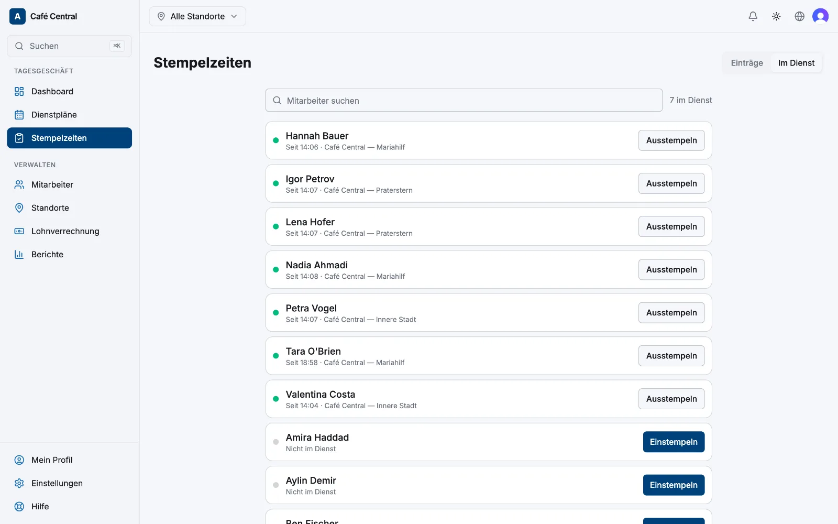Go to Mitarbeiter in sidebar

[x=69, y=184]
